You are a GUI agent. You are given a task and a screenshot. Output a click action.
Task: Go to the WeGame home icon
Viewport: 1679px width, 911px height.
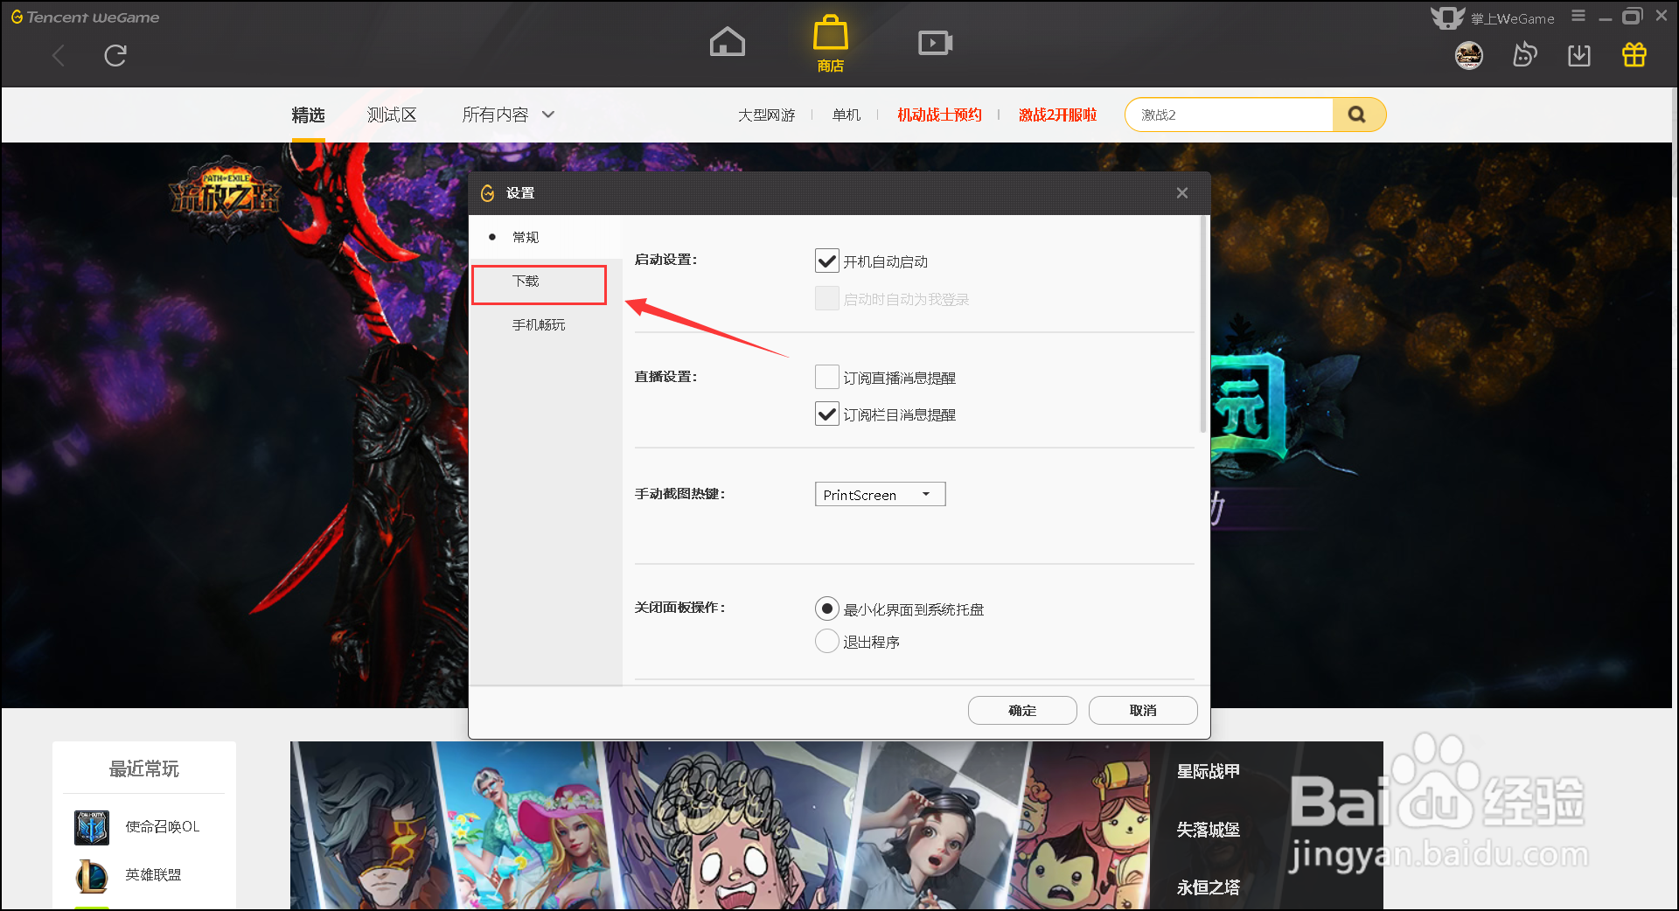[x=727, y=41]
